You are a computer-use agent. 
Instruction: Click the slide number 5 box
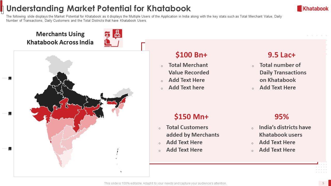(x=323, y=183)
